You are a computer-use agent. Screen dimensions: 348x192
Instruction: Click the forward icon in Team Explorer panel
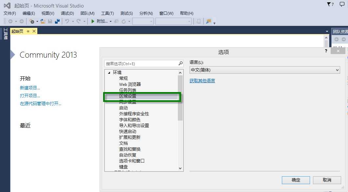pyautogui.click(x=343, y=39)
